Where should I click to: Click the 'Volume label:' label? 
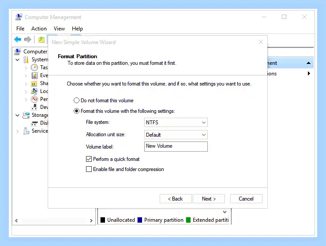tap(100, 147)
